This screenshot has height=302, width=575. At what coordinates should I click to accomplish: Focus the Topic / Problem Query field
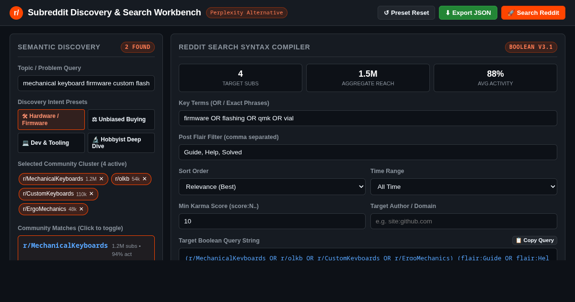86,83
